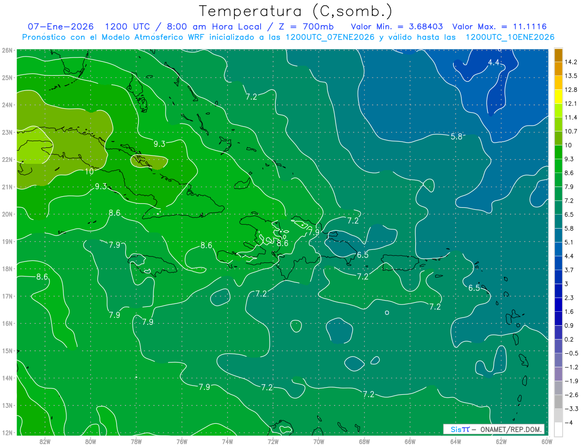Select the legend value "5.1"

pyautogui.click(x=569, y=243)
